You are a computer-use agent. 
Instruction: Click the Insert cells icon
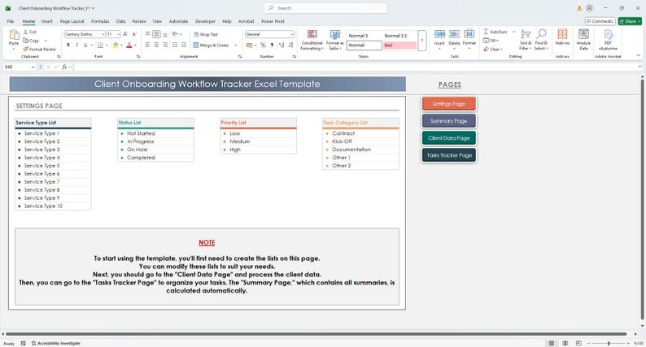pos(439,34)
